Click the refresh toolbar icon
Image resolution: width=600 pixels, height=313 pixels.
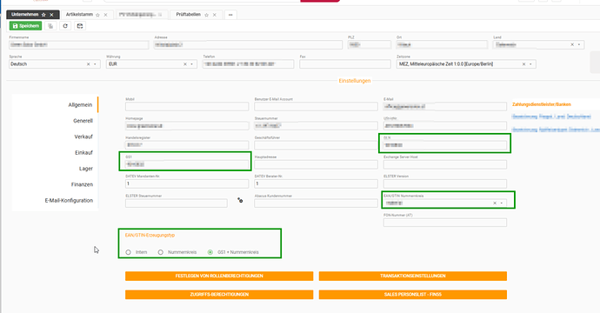[x=65, y=26]
